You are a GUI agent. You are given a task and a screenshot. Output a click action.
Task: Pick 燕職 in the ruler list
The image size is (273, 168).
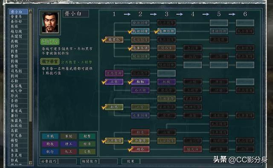18,41
